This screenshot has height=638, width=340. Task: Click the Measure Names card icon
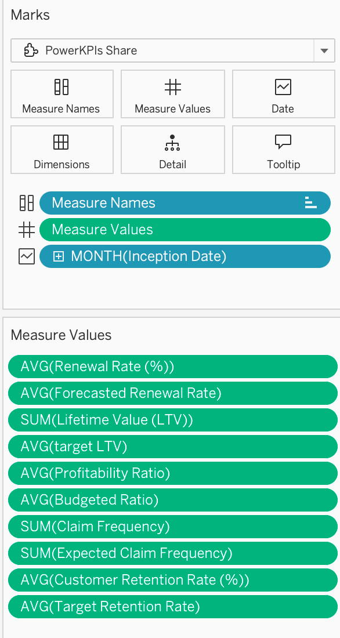click(x=62, y=94)
